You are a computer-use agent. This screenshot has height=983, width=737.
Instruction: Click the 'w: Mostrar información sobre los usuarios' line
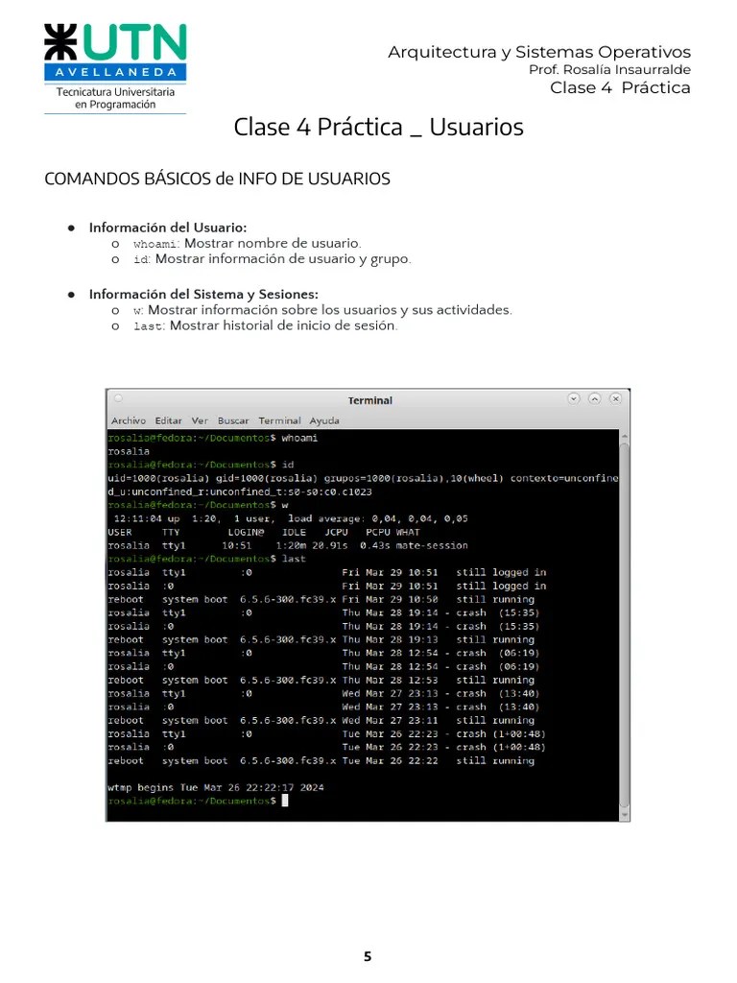pos(322,310)
